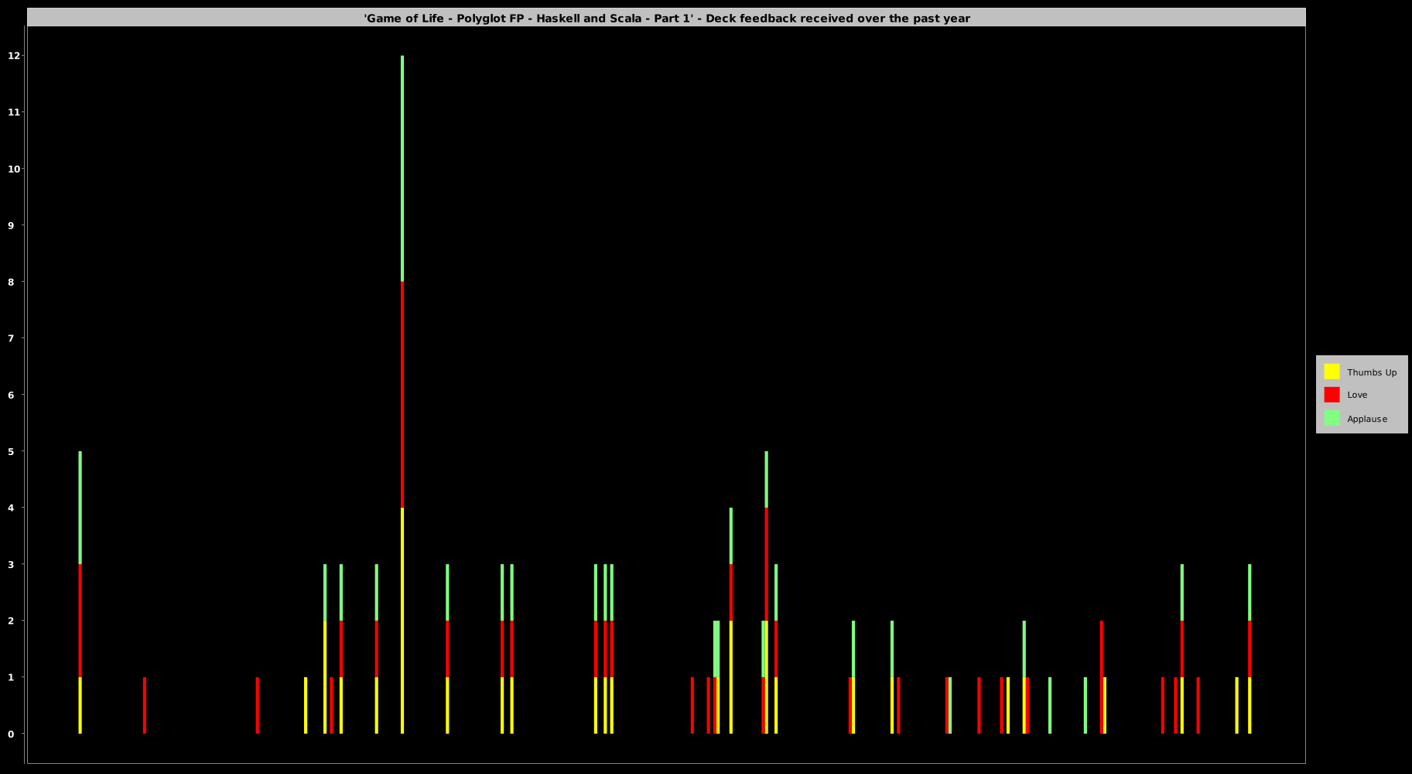Select the 'Thumbs Up' legend label
Viewport: 1412px width, 774px height.
1372,372
